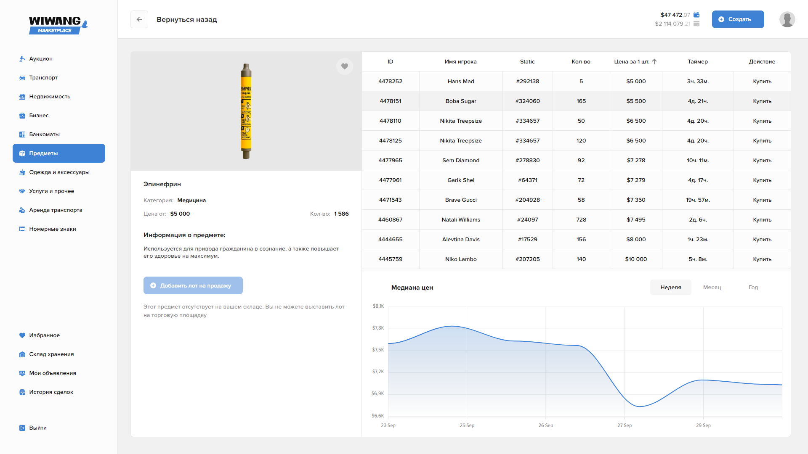Click the back arrow icon
Screen dimensions: 808x454
click(139, 19)
